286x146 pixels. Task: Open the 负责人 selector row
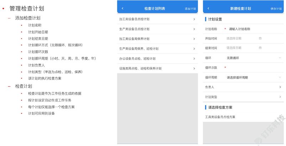tap(243, 87)
